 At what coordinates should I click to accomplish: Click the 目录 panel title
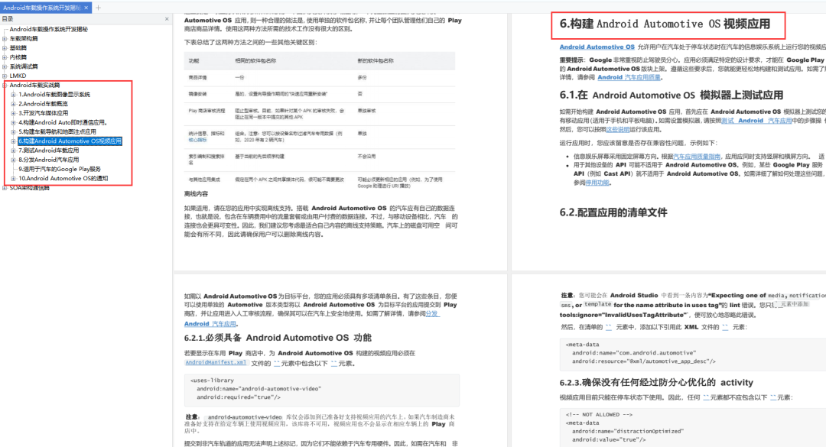(8, 19)
